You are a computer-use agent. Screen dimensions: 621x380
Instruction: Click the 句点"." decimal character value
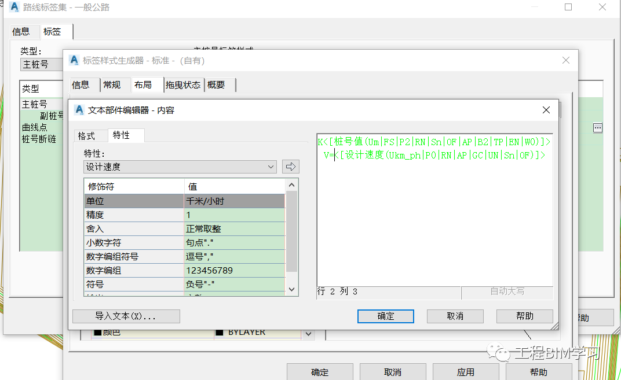point(235,242)
